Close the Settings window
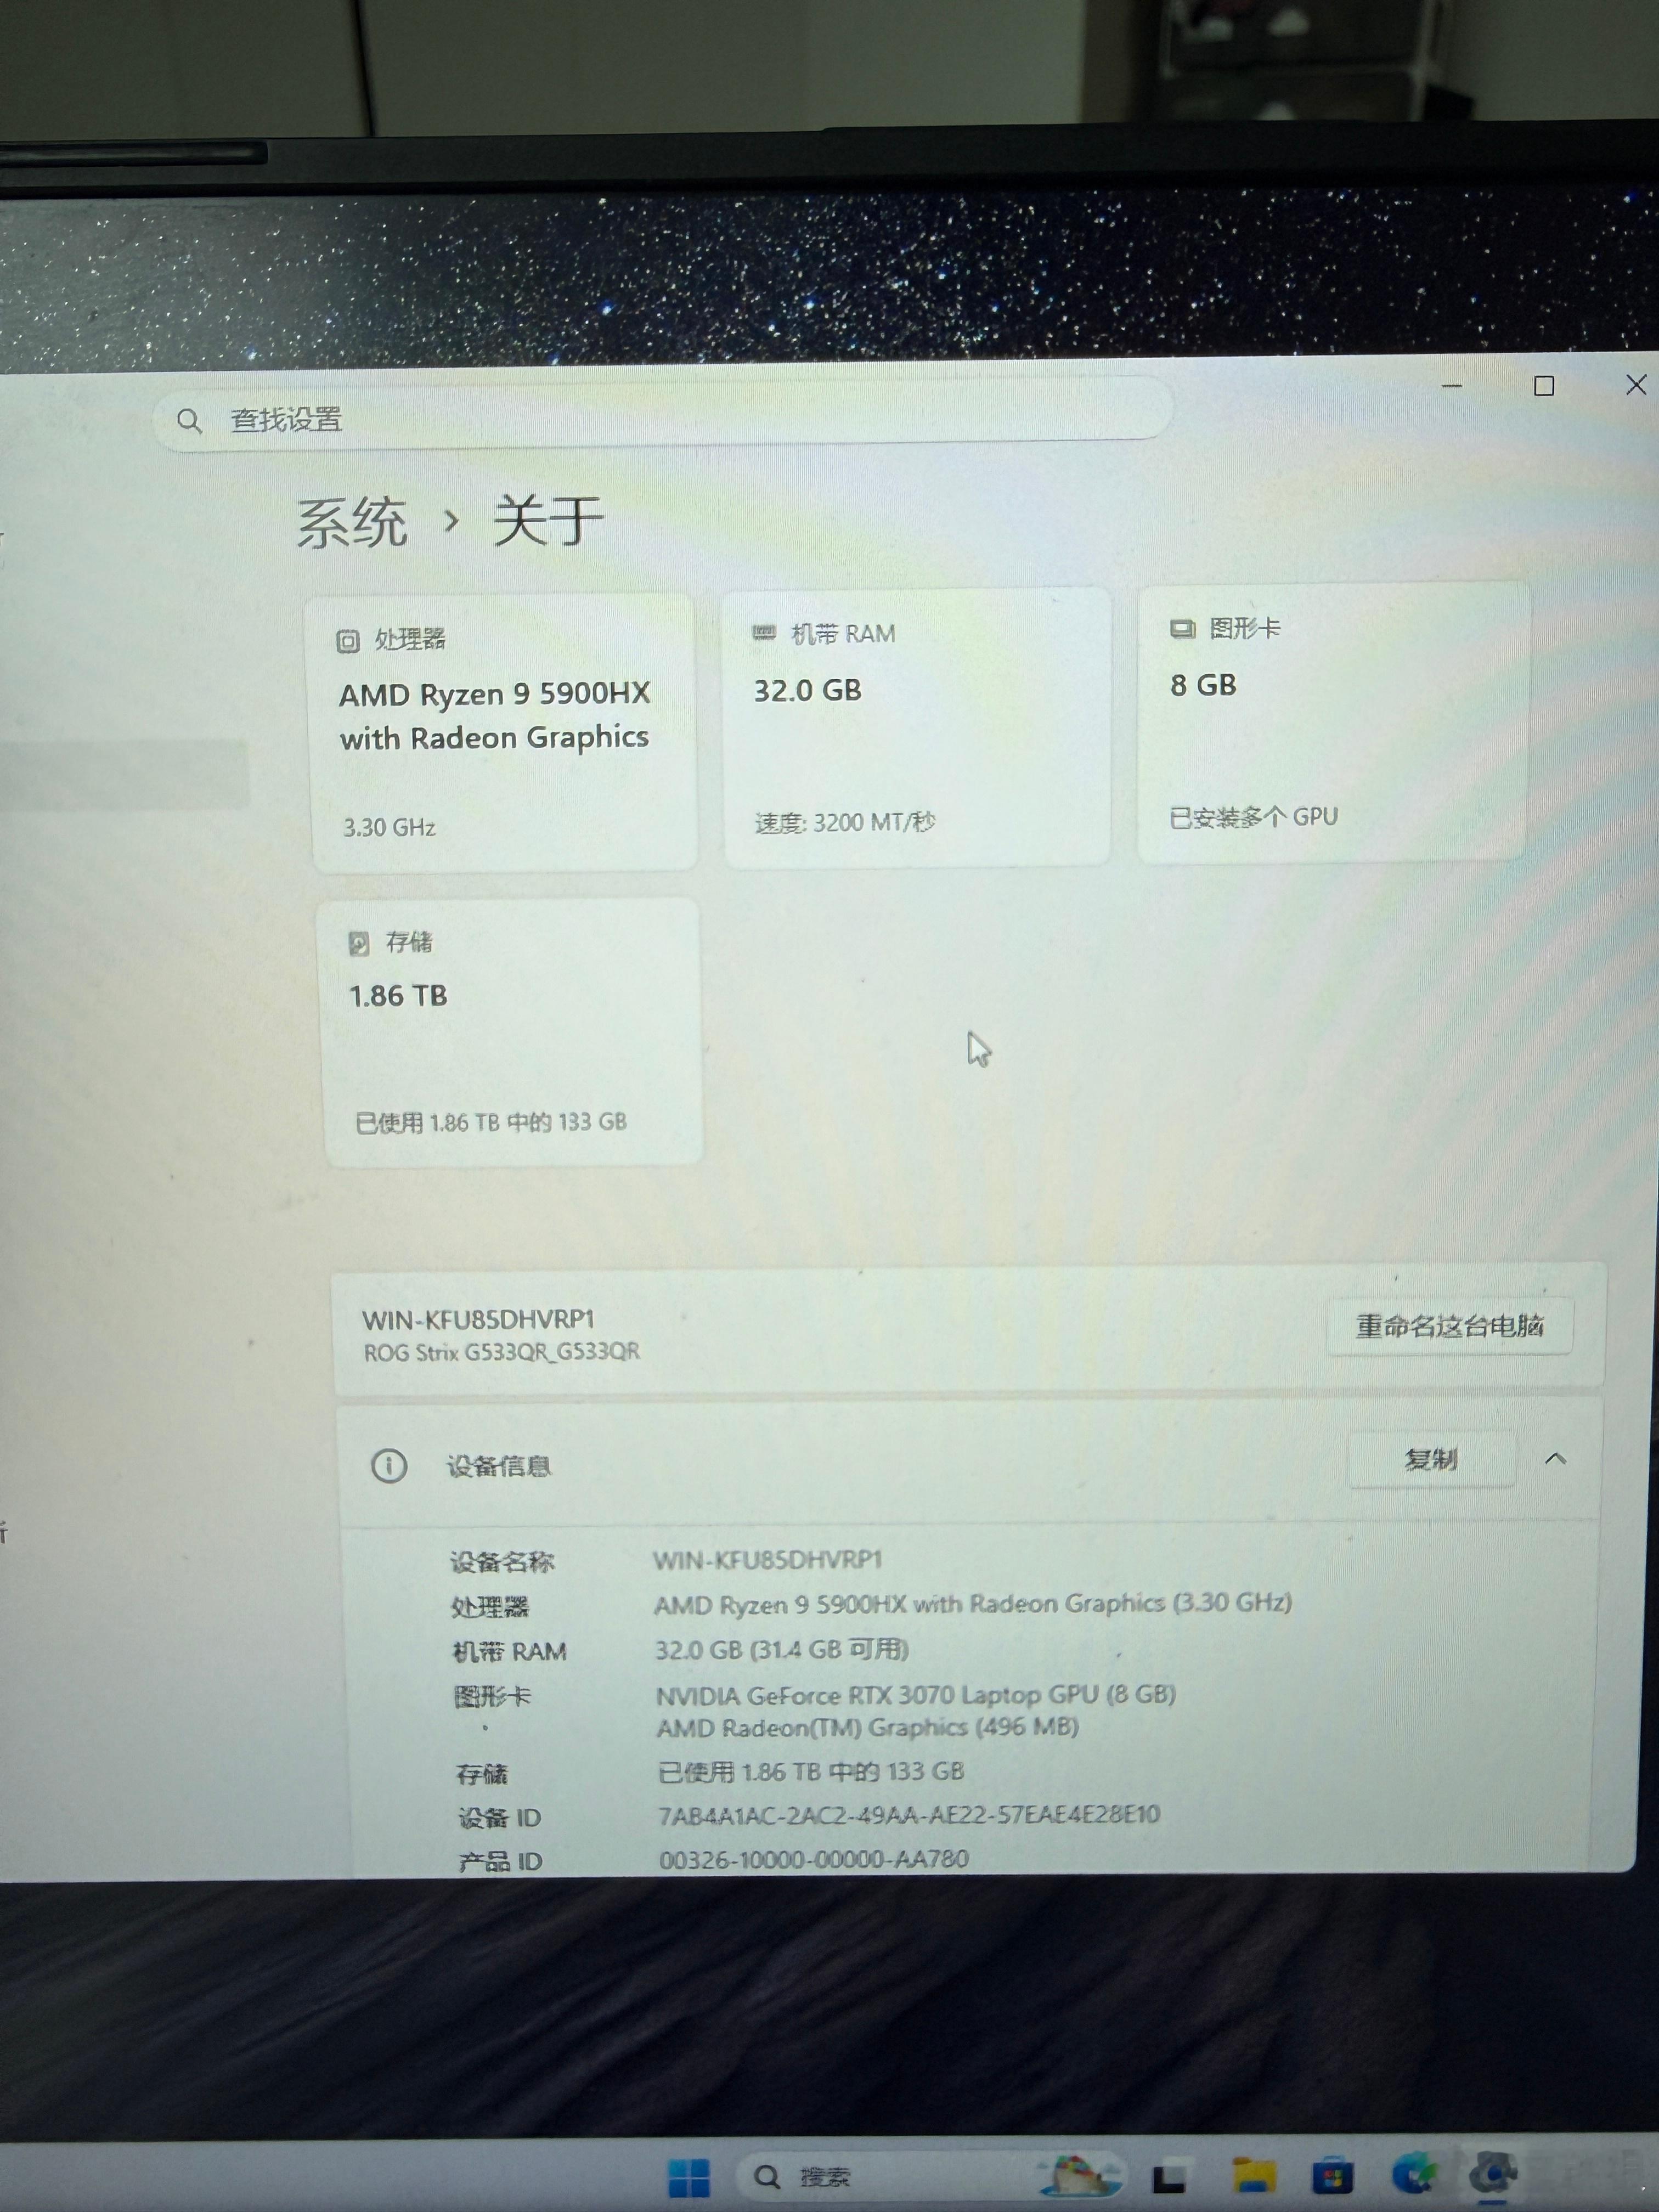1659x2212 pixels. coord(1636,385)
